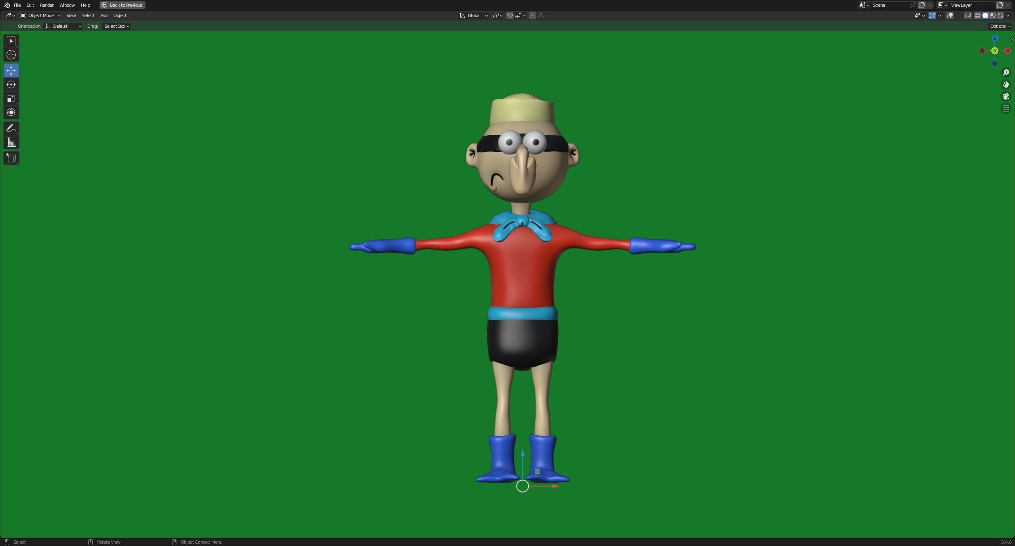Select the Scale tool
Viewport: 1015px width, 546px height.
pos(11,98)
